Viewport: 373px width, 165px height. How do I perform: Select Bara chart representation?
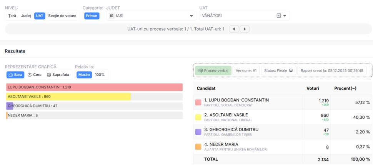[x=16, y=75]
